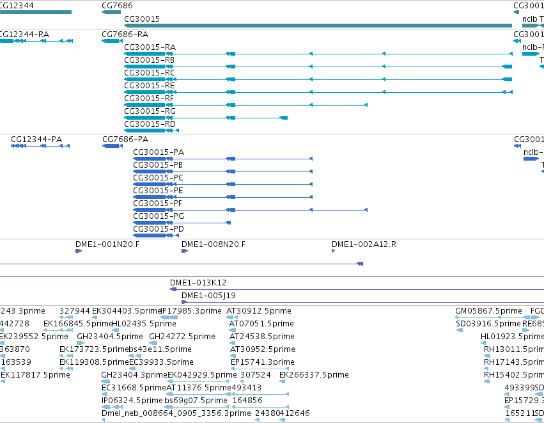Image resolution: width=544 pixels, height=423 pixels.
Task: Click the 307524 EST label
Action: coord(256,375)
